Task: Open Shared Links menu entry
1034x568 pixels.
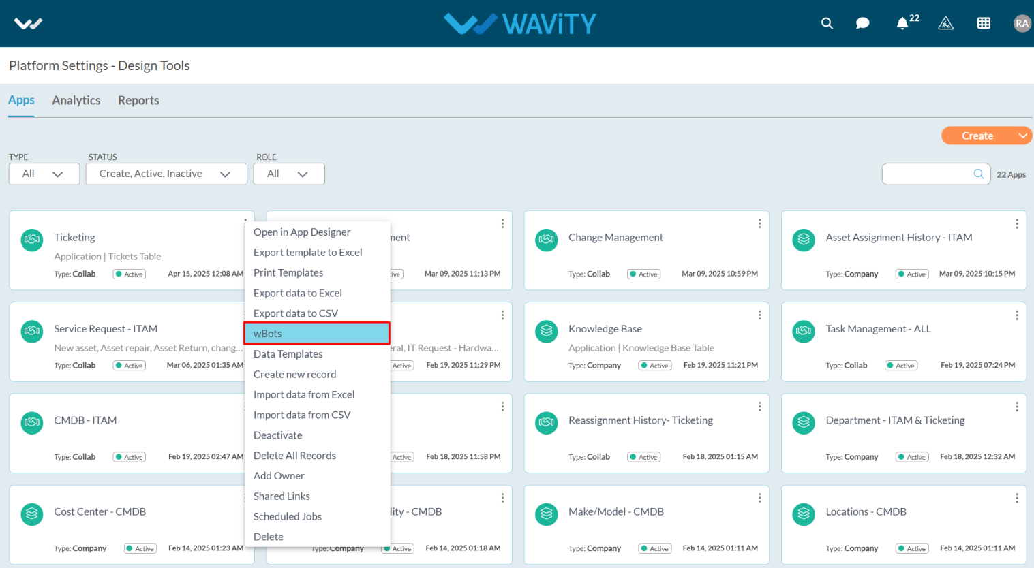Action: click(x=282, y=496)
